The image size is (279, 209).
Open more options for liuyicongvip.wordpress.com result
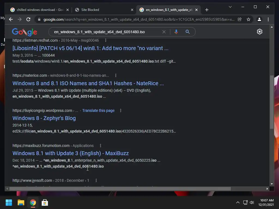tap(121, 110)
